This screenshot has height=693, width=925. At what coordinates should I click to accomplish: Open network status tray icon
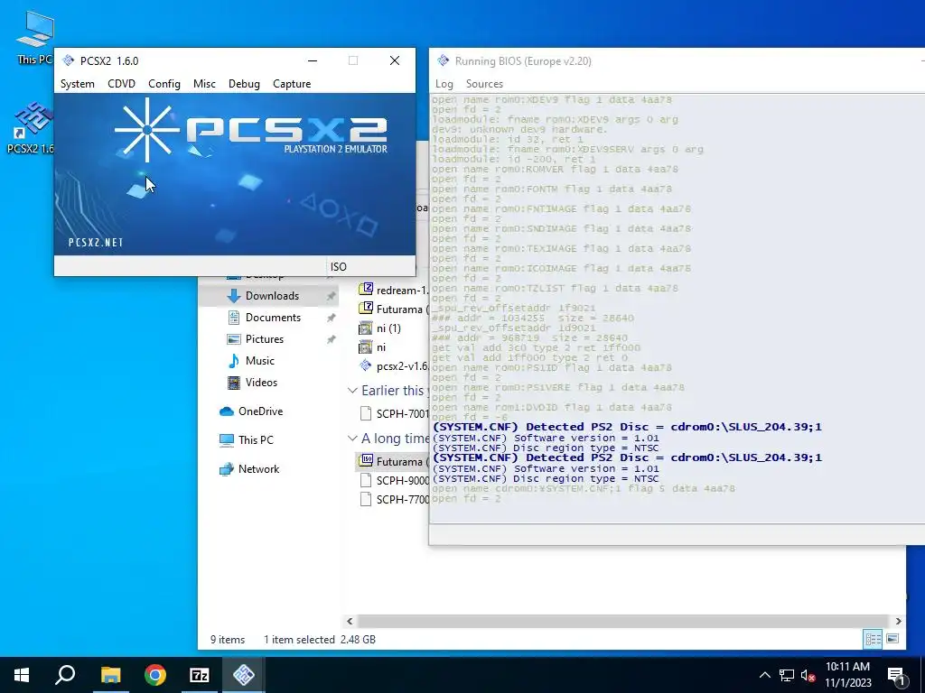787,675
